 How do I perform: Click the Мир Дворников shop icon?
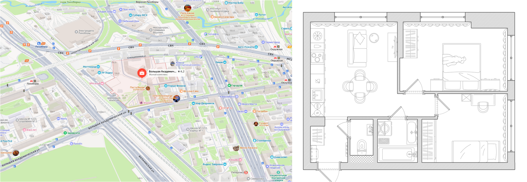tap(193, 103)
